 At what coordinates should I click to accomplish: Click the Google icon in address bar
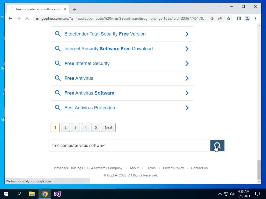212,18
